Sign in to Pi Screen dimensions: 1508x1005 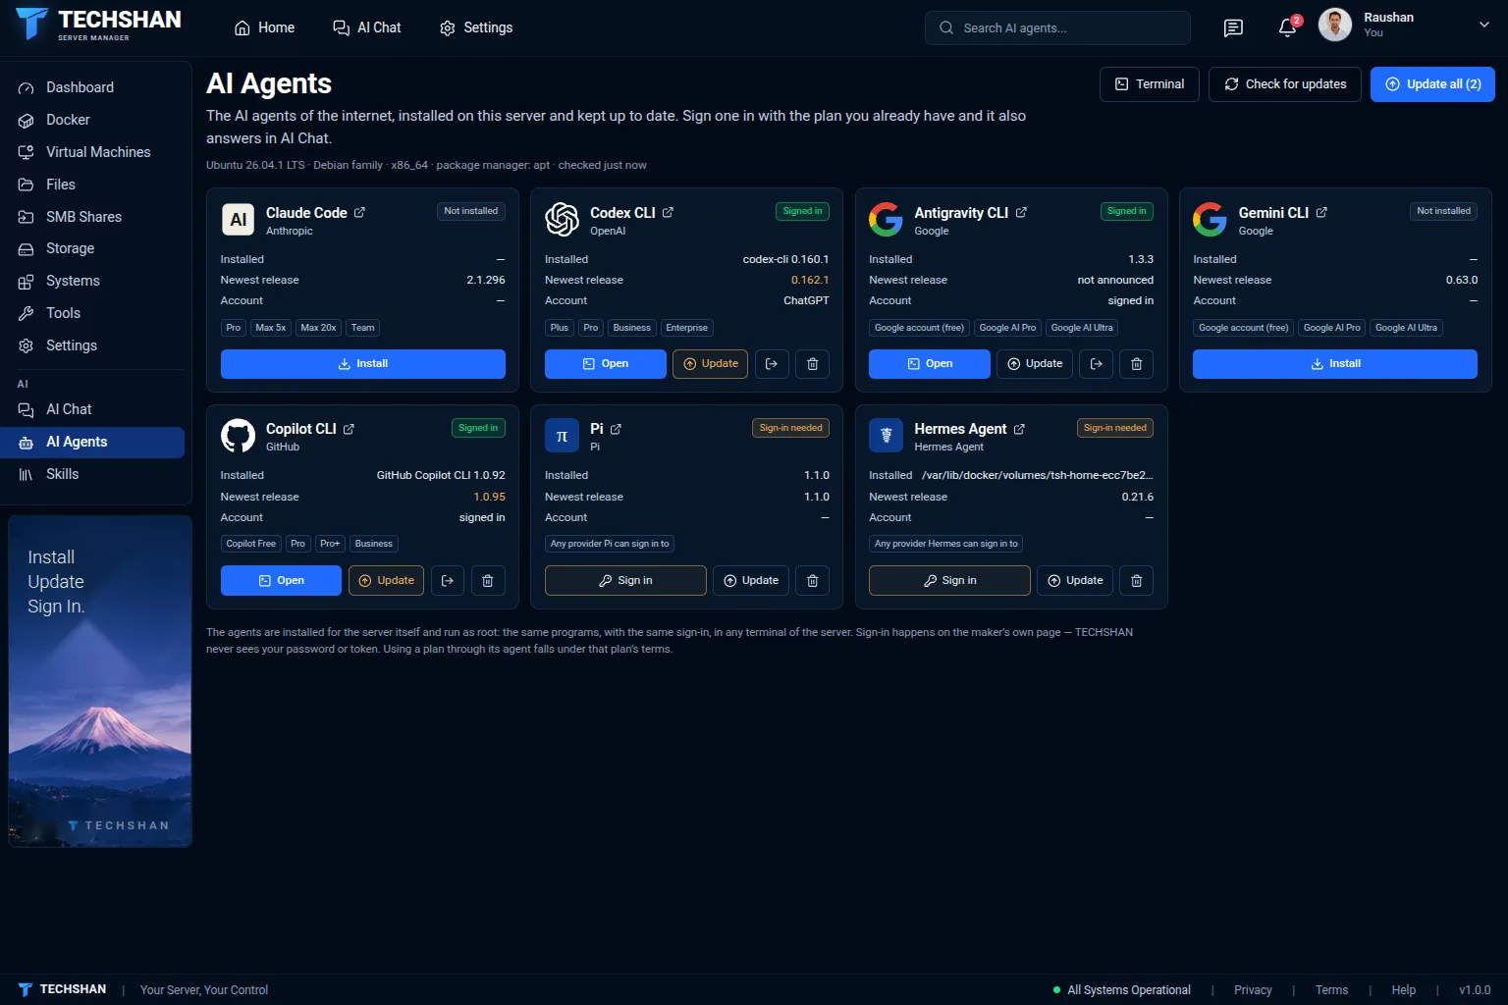pyautogui.click(x=625, y=581)
